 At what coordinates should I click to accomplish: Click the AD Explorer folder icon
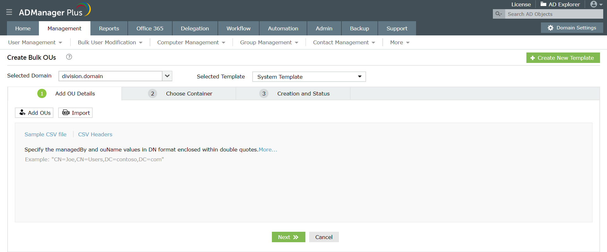[x=543, y=4]
